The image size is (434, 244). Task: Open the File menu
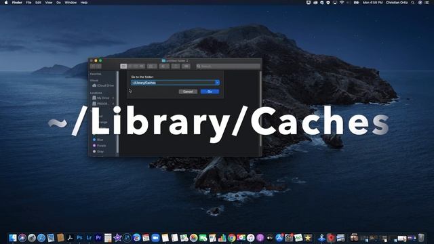click(28, 3)
